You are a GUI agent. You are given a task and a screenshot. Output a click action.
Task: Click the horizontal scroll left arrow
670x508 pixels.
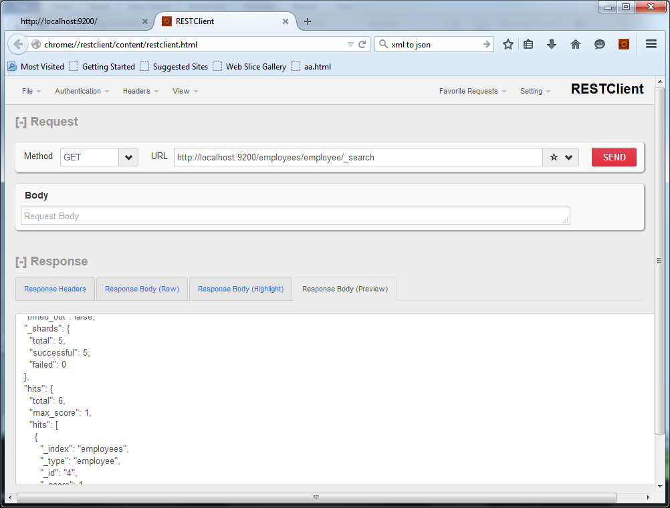[x=10, y=497]
